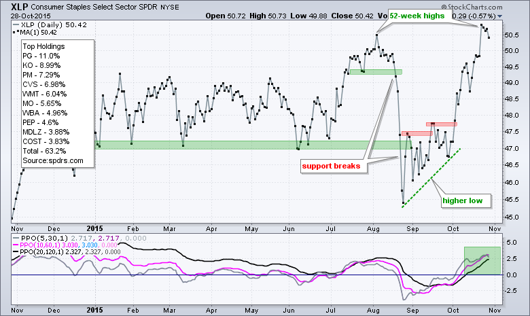
Task: Click the Source:spdrs.com line
Action: point(53,160)
